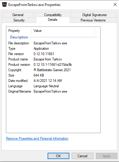
Task: Select the File description value EscapeFromTarkov.exe
Action: click(x=50, y=43)
